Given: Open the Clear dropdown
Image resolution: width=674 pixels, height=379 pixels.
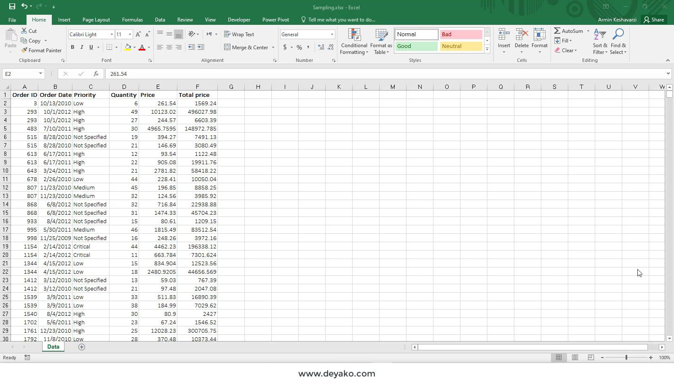Looking at the screenshot, I should 566,51.
